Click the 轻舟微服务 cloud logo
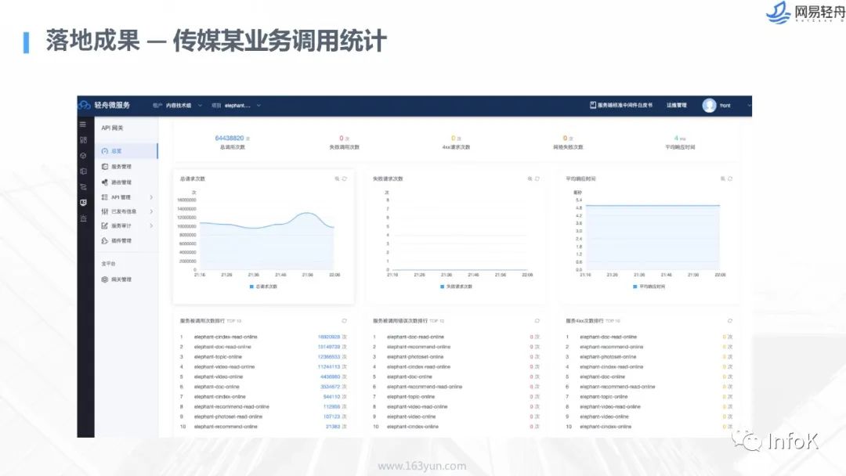The image size is (846, 476). 84,105
